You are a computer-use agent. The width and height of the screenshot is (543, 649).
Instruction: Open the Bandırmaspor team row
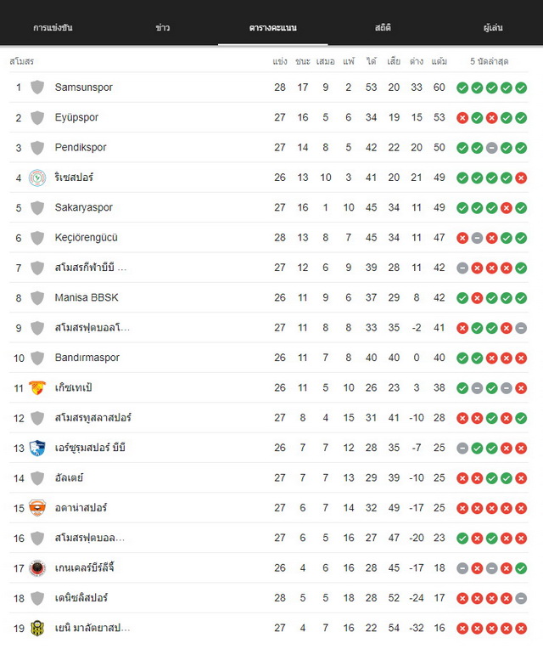click(x=269, y=358)
